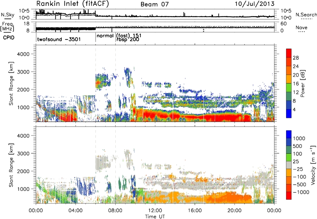Click the '28' tick on the power scale
The width and height of the screenshot is (317, 219).
tap(296, 58)
